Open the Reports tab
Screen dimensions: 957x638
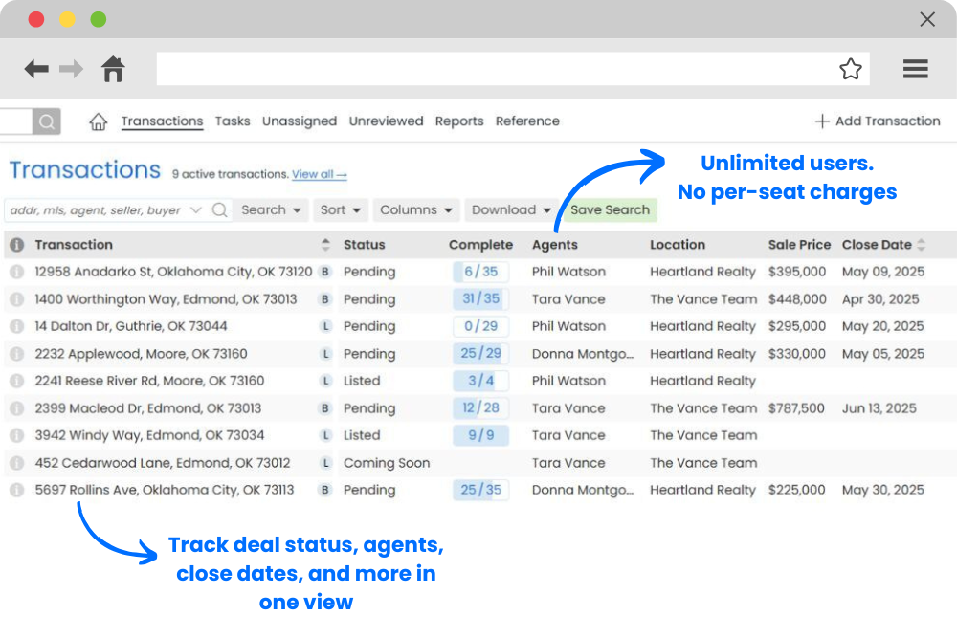tap(459, 121)
